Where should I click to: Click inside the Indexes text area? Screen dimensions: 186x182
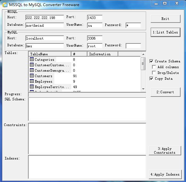pos(87,167)
